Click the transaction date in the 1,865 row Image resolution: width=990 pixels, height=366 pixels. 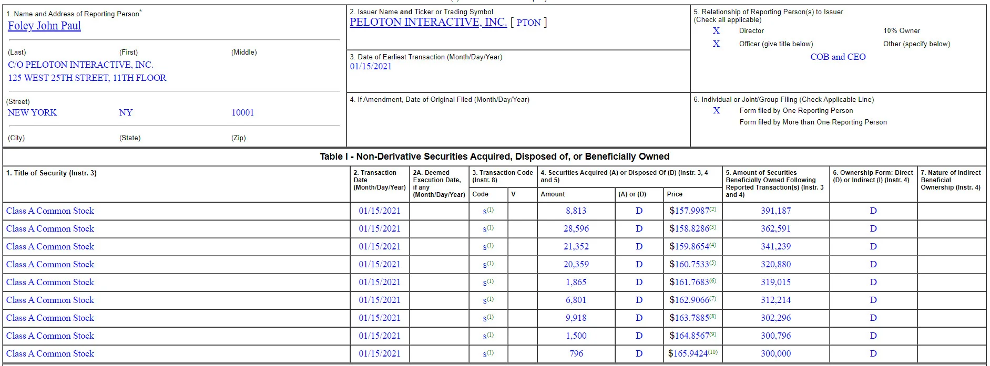pos(380,282)
